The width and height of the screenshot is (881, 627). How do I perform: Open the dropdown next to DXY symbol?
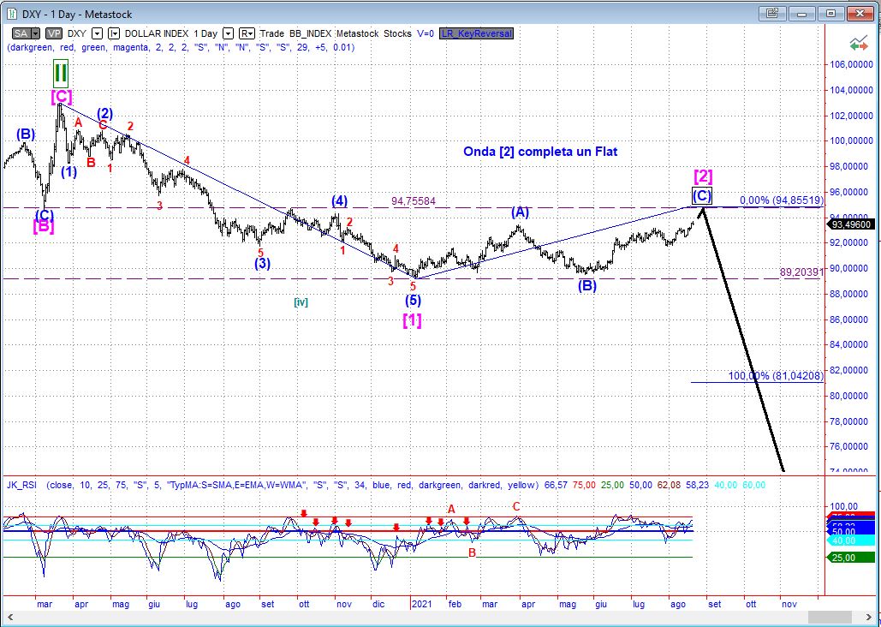[97, 33]
